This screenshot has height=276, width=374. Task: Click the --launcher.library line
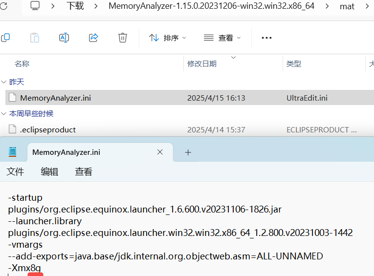45,221
